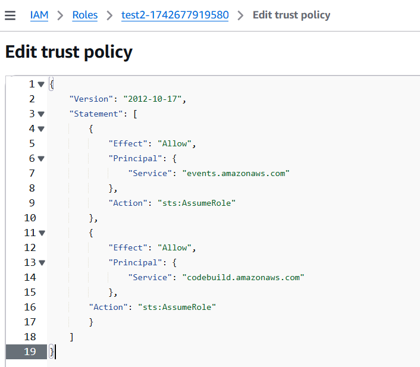The width and height of the screenshot is (420, 367).
Task: Click the "Statement" key on line 3
Action: 96,114
